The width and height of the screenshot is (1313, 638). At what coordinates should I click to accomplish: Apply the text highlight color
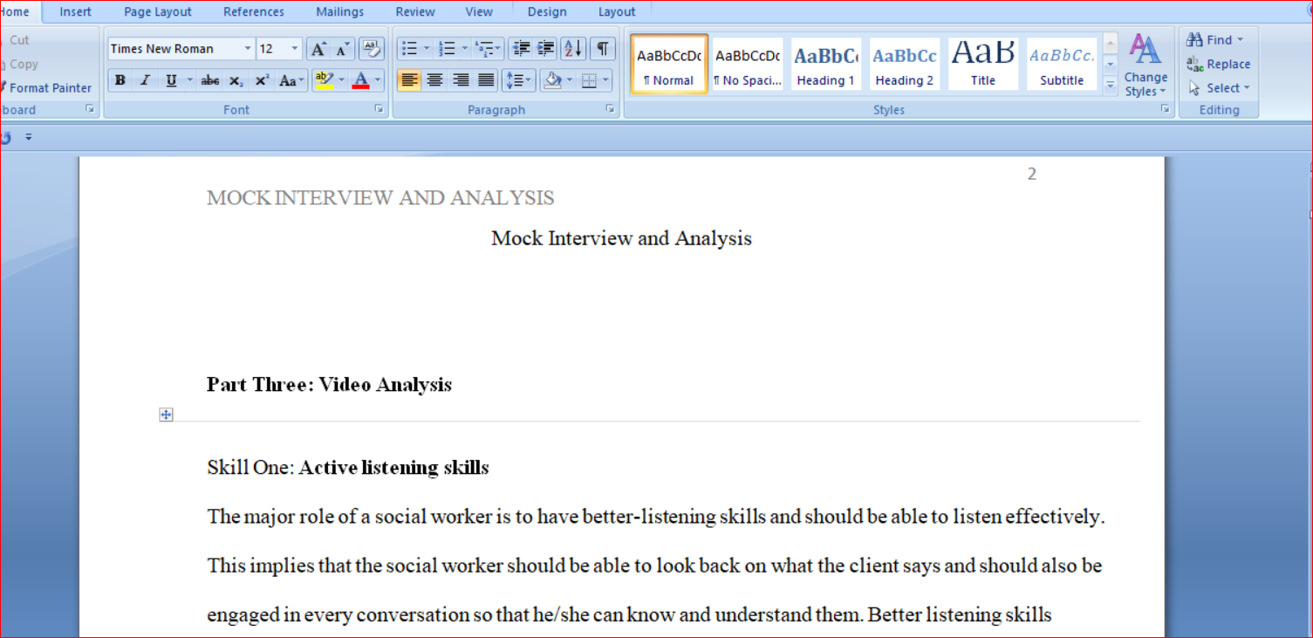[323, 80]
